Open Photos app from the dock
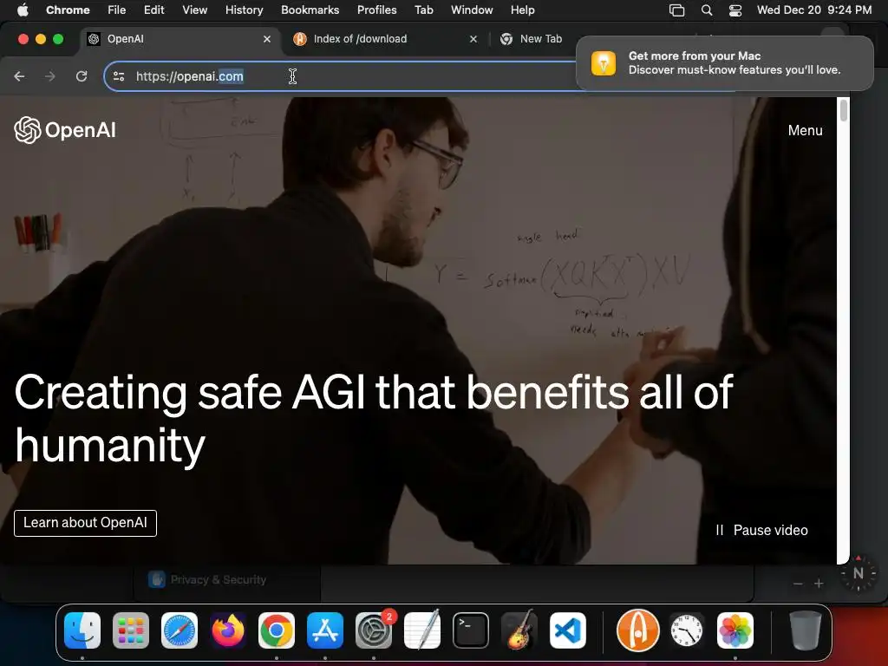Image resolution: width=888 pixels, height=666 pixels. click(735, 630)
